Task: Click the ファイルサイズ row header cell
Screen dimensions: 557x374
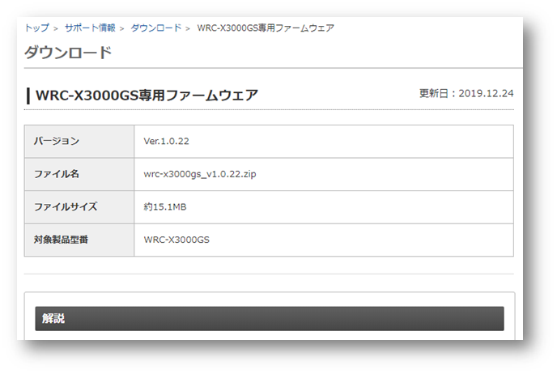Action: pos(79,207)
